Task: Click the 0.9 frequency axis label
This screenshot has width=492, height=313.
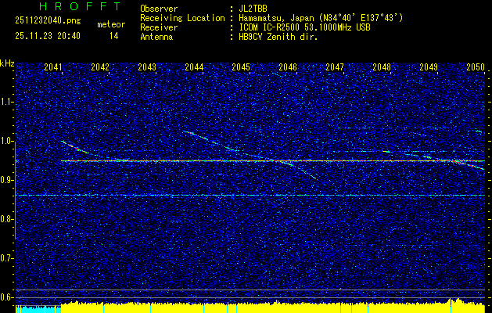Action: pos(7,180)
